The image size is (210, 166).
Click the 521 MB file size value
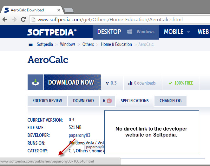point(75,127)
